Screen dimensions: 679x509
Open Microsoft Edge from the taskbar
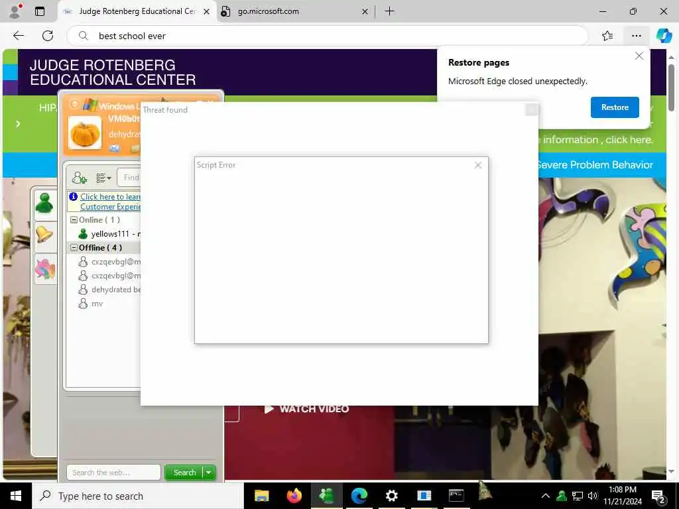(359, 496)
